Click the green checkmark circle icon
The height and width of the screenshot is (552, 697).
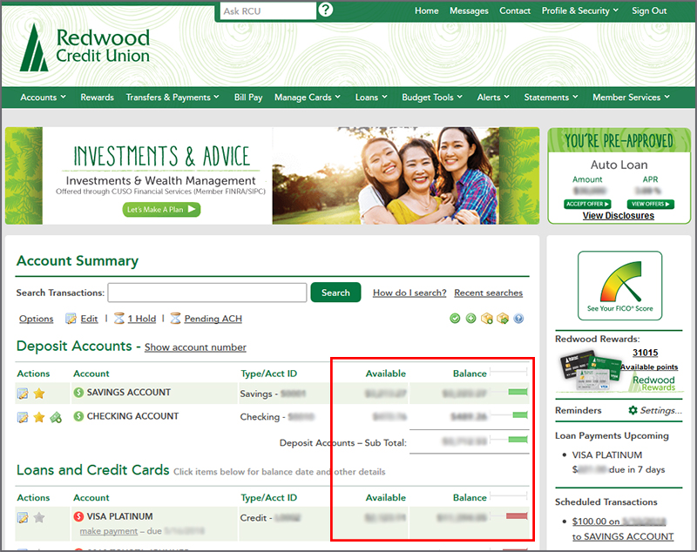click(x=455, y=319)
